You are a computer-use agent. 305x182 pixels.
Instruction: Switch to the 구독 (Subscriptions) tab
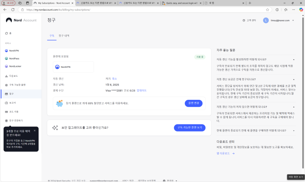[52, 36]
